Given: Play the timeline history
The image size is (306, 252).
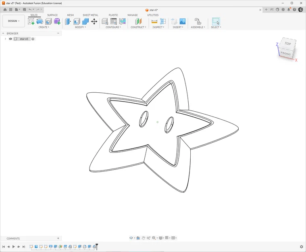Looking at the screenshot, I should [x=14, y=247].
